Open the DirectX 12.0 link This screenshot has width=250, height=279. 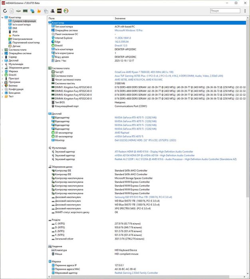(x=121, y=46)
